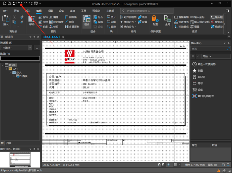
Task: Close the =CA1+EAA/1 document tab
Action: [x=63, y=37]
